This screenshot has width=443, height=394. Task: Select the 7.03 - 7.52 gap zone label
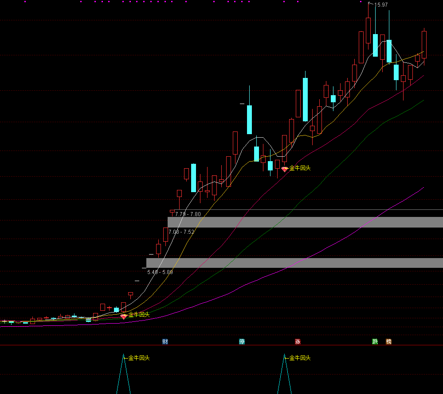tap(181, 232)
